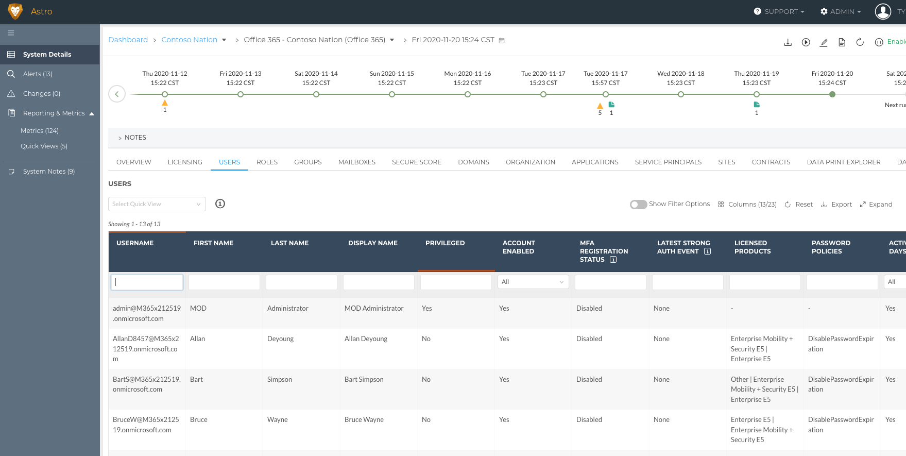This screenshot has height=456, width=906.
Task: Open the SERVICE PRINCIPALS tab
Action: click(668, 162)
